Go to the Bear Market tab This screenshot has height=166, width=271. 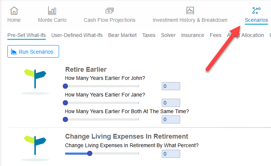tap(122, 35)
